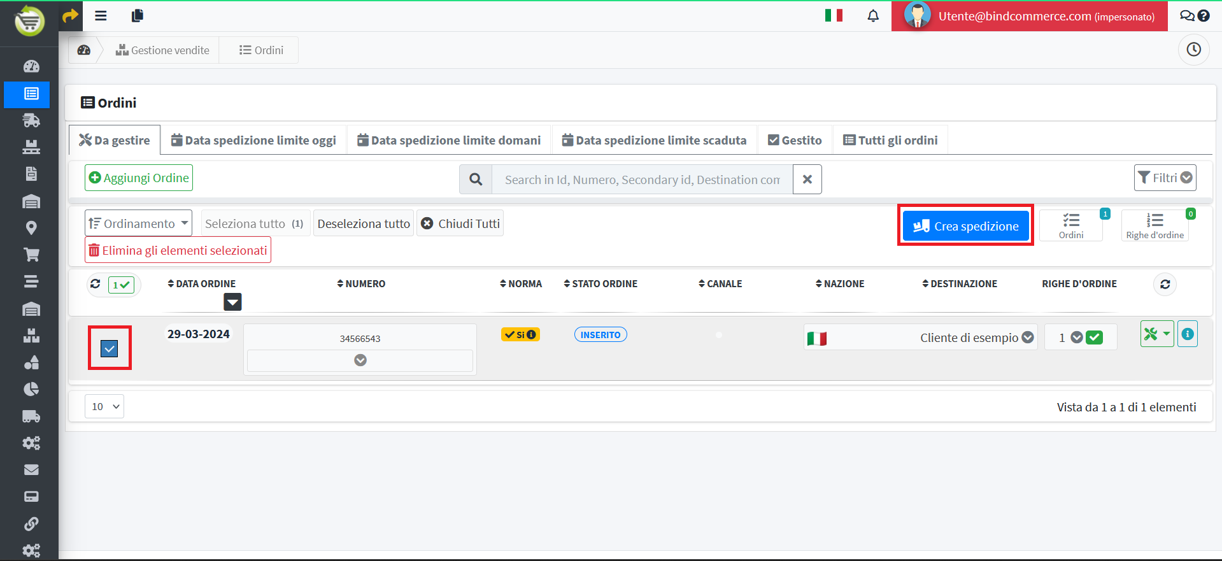Click the hamburger menu icon in top bar
Viewport: 1222px width, 561px height.
(101, 16)
